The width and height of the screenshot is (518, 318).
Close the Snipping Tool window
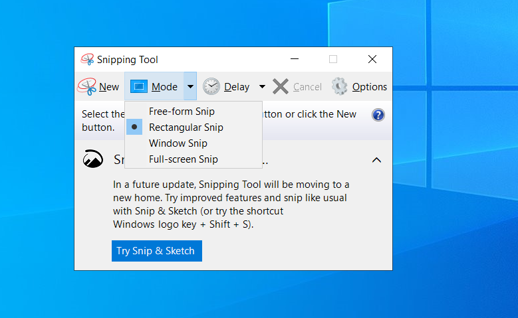point(372,59)
